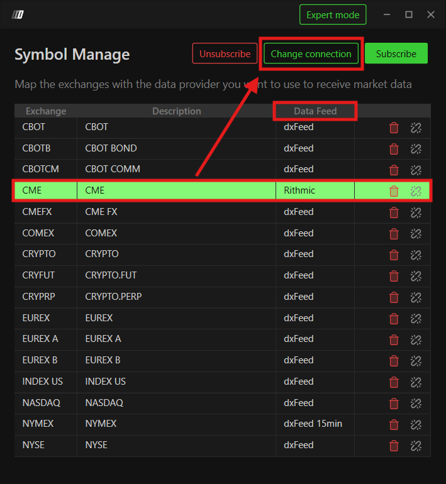The height and width of the screenshot is (484, 446).
Task: Delete the CRYFUT exchange row
Action: pyautogui.click(x=394, y=276)
